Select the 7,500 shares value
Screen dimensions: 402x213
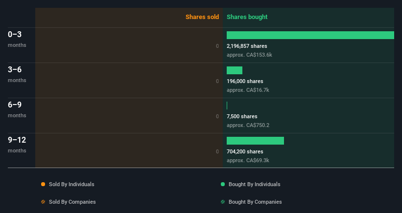tap(242, 116)
